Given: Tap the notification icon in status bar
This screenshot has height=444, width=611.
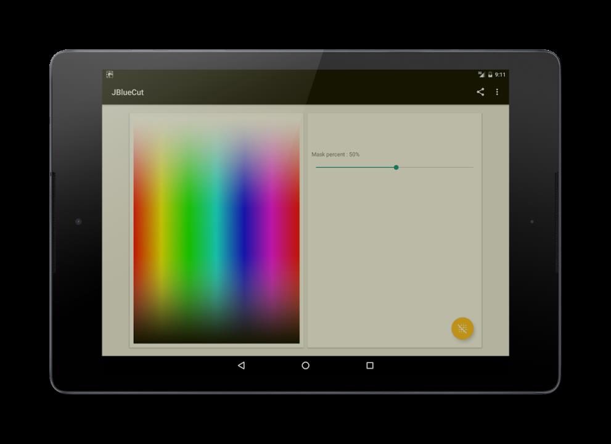Looking at the screenshot, I should [109, 75].
